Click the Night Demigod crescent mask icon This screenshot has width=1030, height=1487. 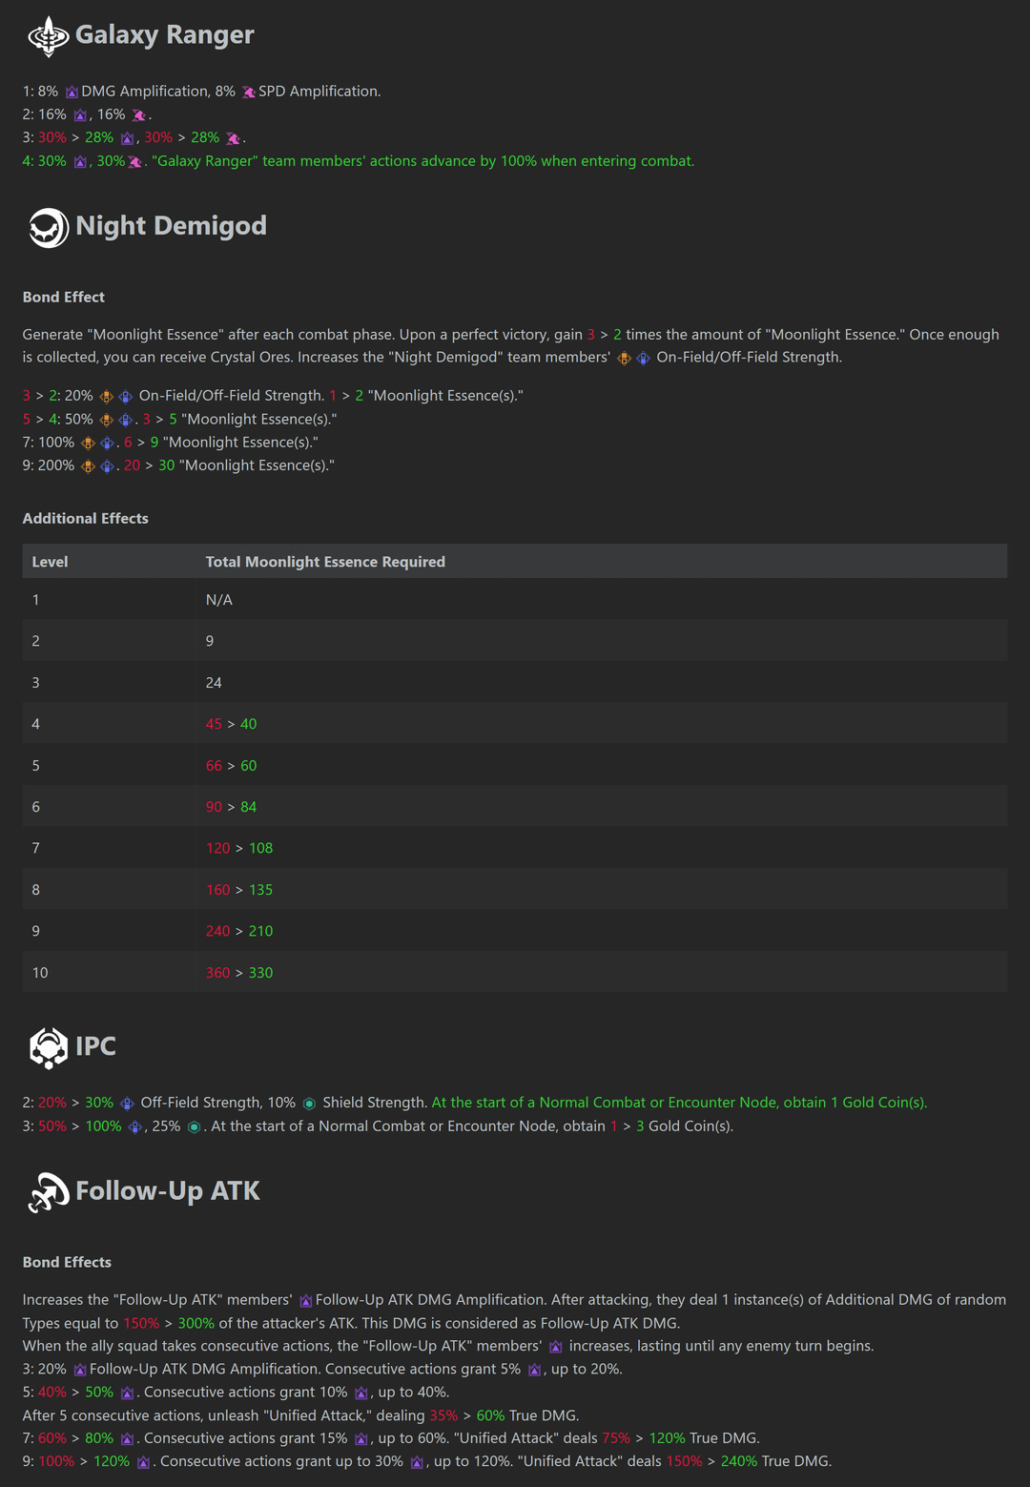pos(48,227)
